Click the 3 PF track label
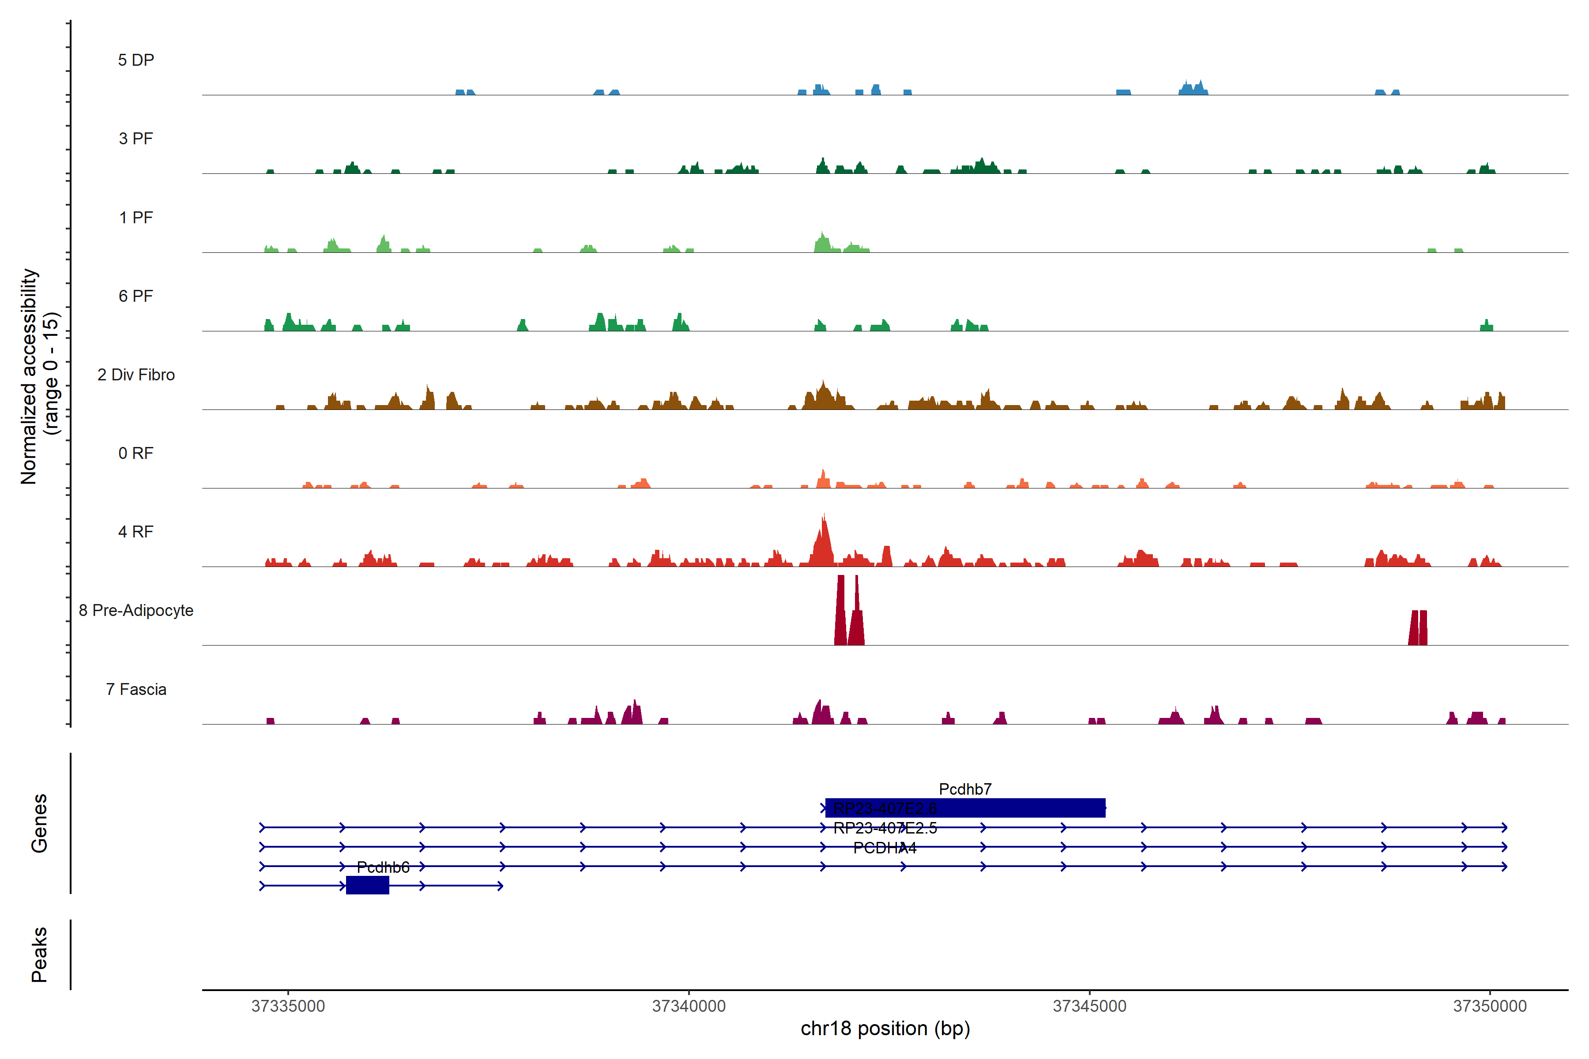The height and width of the screenshot is (1059, 1589). [136, 139]
